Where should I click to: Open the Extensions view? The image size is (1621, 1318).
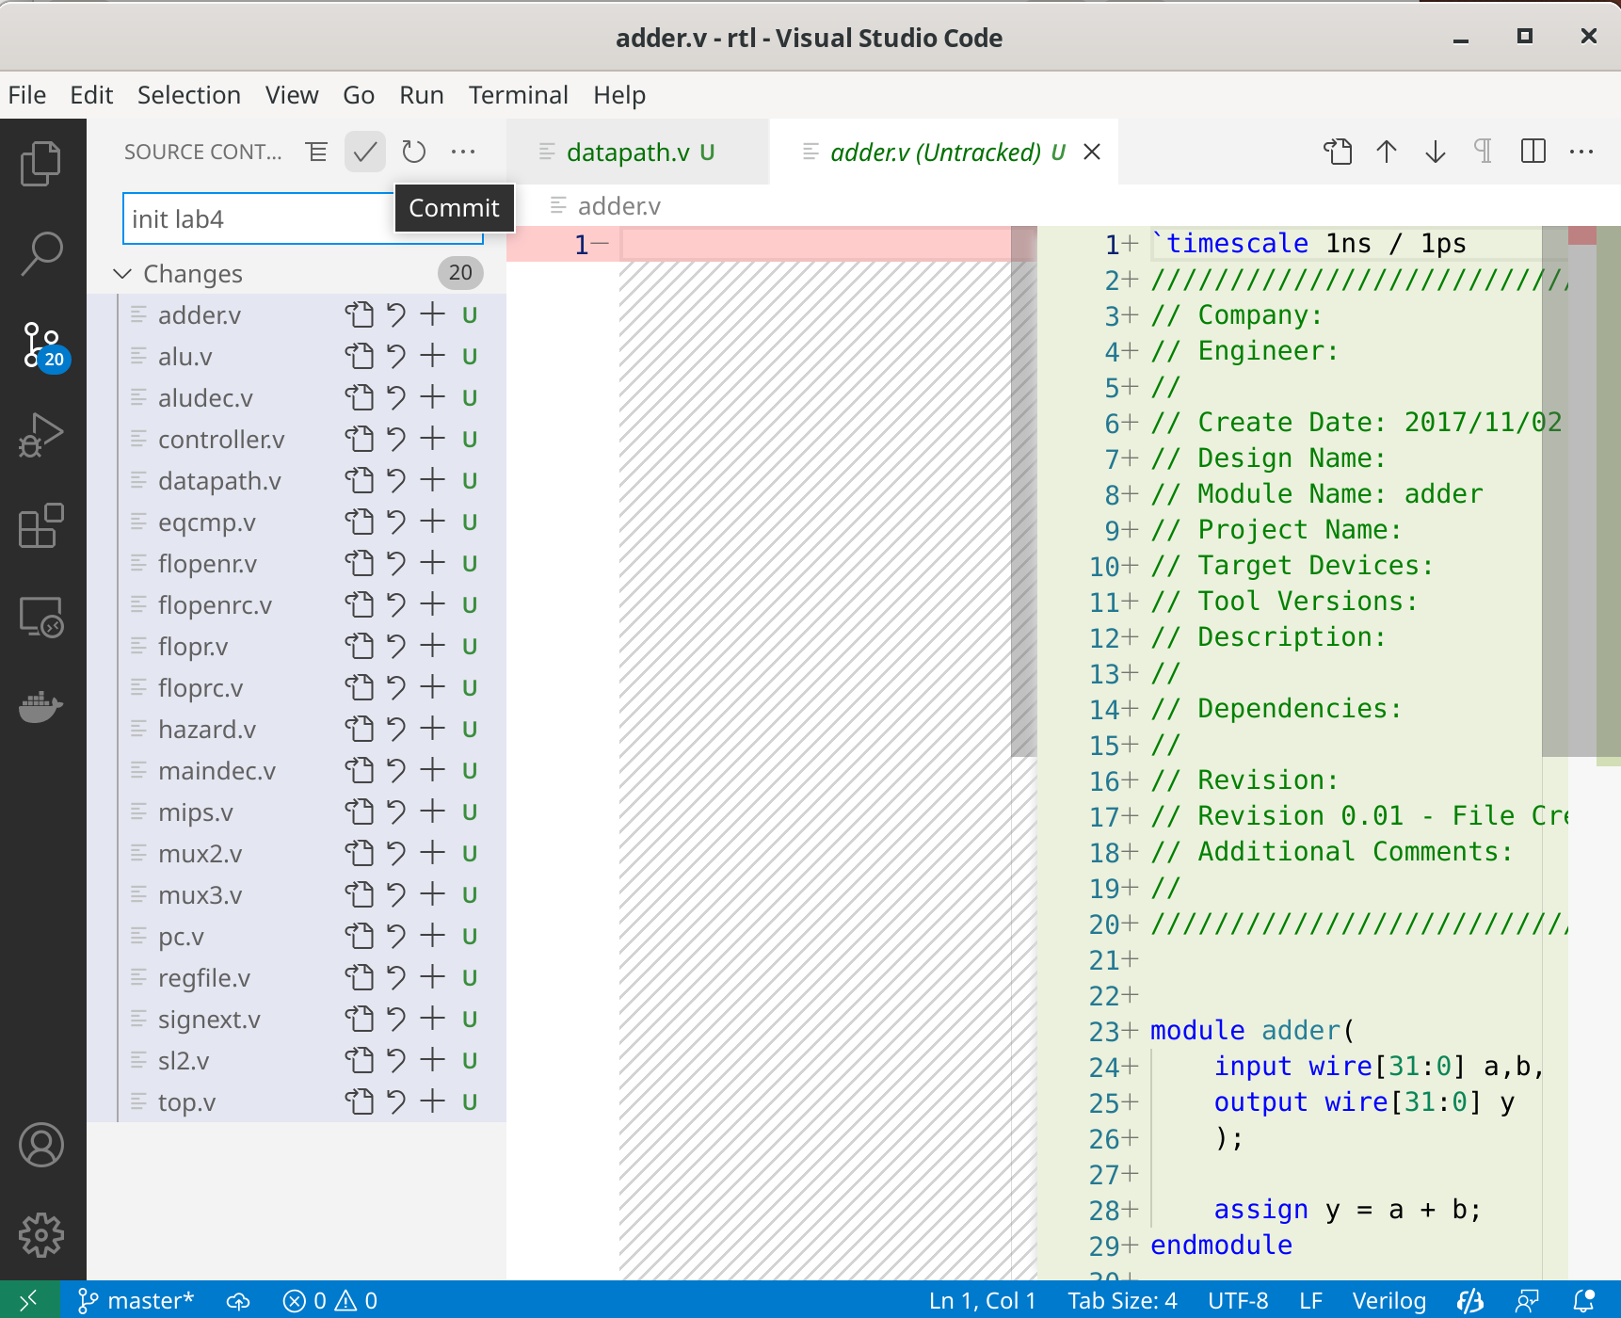[41, 525]
